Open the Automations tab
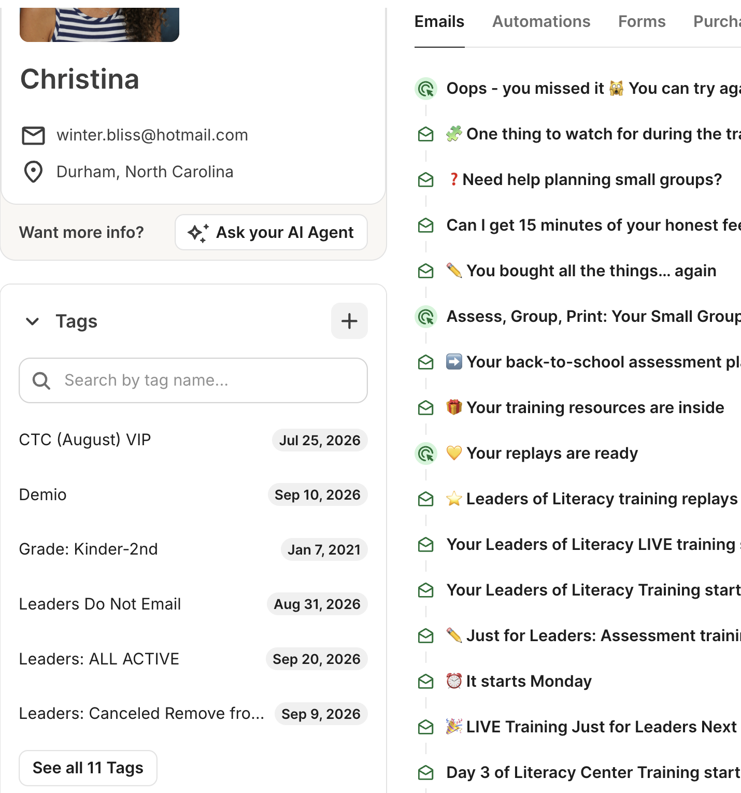This screenshot has width=741, height=793. tap(541, 22)
